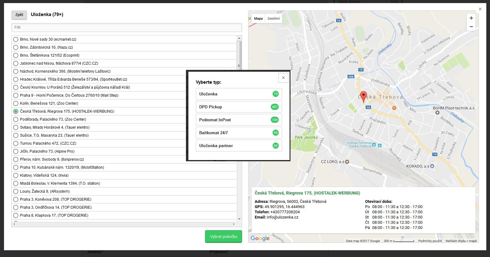Click Jičín, Palackého 73 row
Image resolution: width=490 pixels, height=257 pixels.
(x=124, y=151)
